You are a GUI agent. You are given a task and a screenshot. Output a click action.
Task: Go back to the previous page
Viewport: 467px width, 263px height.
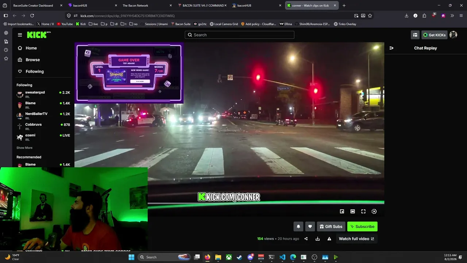coord(15,16)
